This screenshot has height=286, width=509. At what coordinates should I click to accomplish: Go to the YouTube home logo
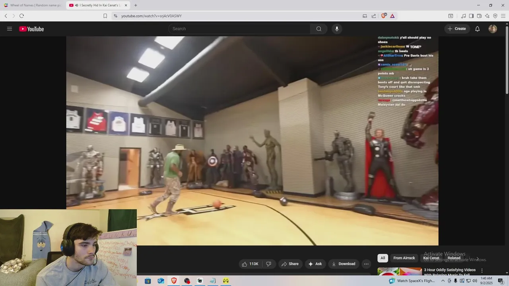coord(31,29)
